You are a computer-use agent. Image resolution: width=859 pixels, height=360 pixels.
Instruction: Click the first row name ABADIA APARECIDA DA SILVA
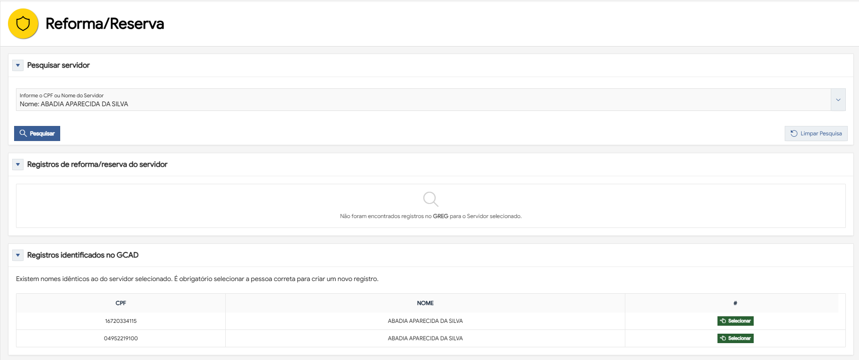coord(425,321)
